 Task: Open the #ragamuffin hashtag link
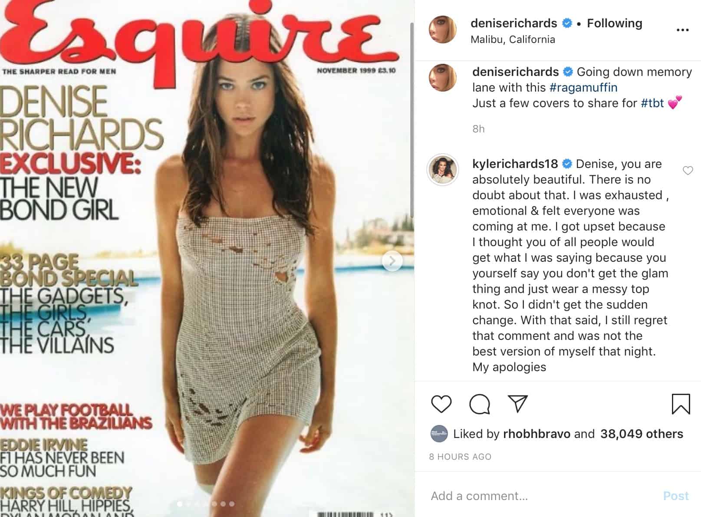[583, 87]
